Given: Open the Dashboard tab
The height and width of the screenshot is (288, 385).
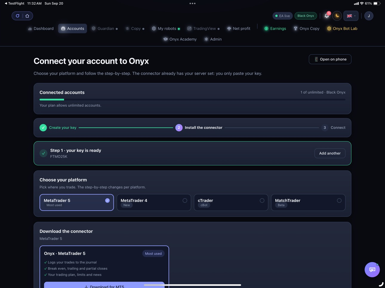Looking at the screenshot, I should pyautogui.click(x=41, y=29).
